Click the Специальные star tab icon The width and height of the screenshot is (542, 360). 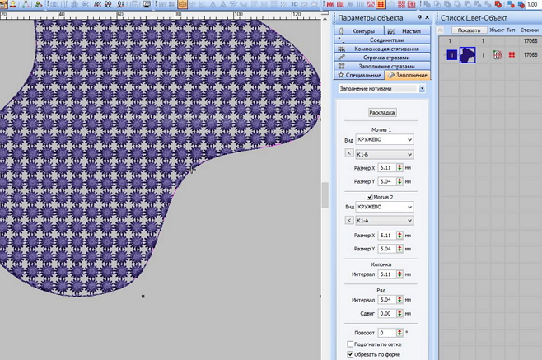pyautogui.click(x=341, y=75)
